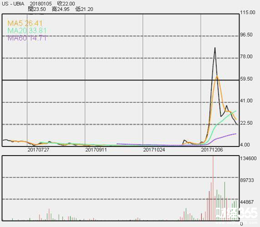Image resolution: width=260 pixels, height=227 pixels.
Task: Click the tallest red volume bar
Action: tap(213, 188)
